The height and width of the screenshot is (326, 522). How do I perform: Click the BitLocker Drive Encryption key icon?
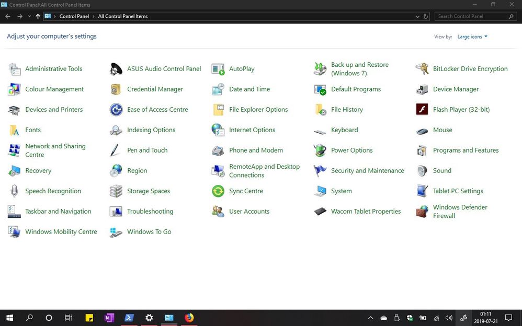[x=422, y=69]
